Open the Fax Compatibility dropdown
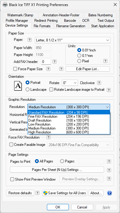The width and height of the screenshot is (120, 213). [79, 145]
